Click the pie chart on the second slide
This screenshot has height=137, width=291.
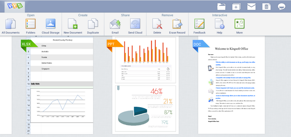(133, 116)
